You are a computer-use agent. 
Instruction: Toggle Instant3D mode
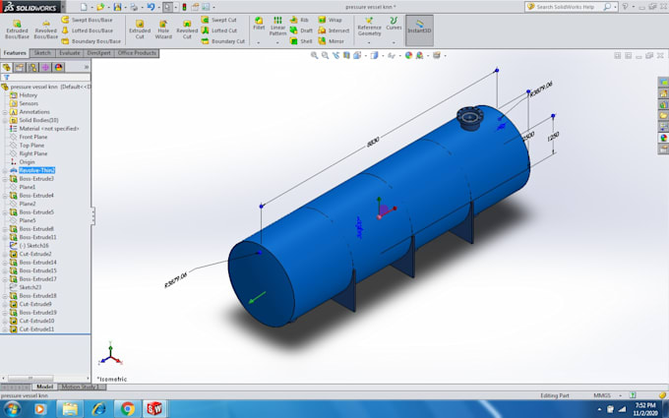pos(419,30)
